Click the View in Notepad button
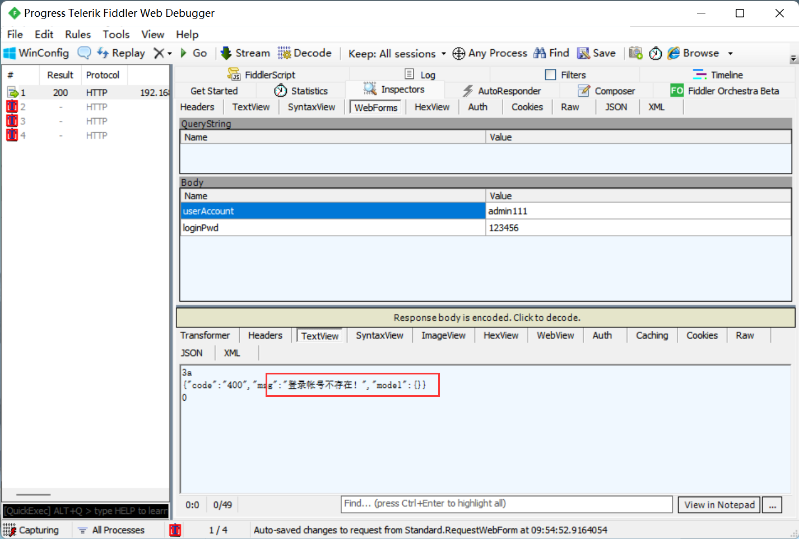Screen dimensions: 799x539 click(719, 505)
